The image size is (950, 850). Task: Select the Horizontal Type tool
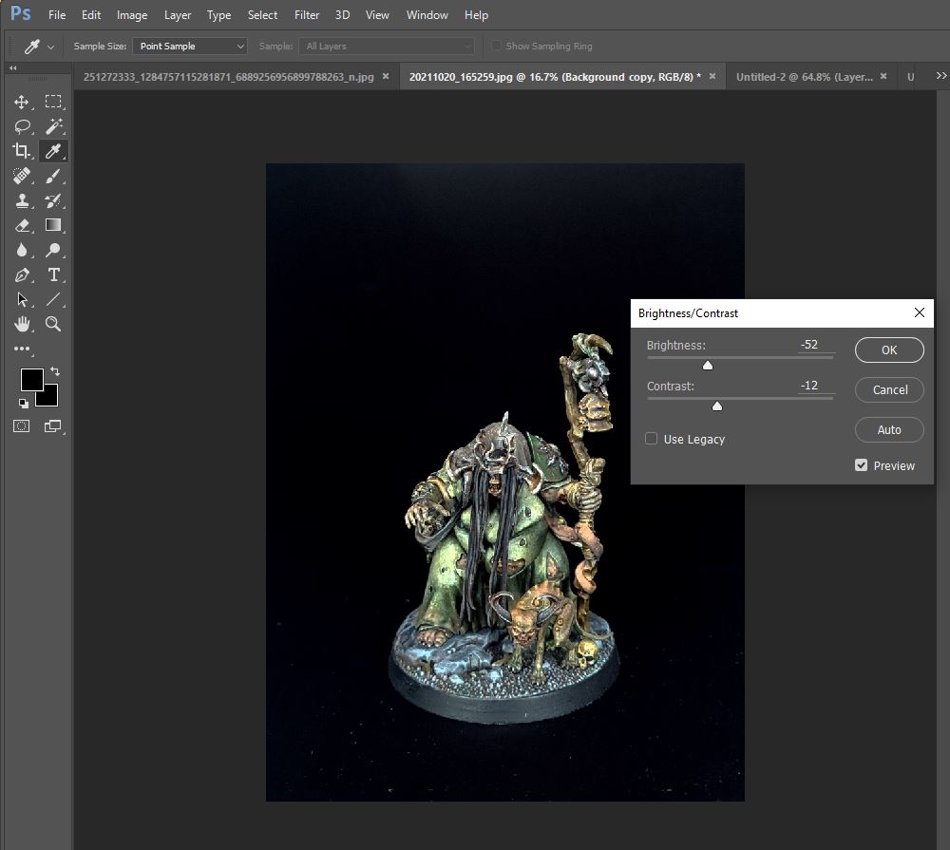point(54,275)
